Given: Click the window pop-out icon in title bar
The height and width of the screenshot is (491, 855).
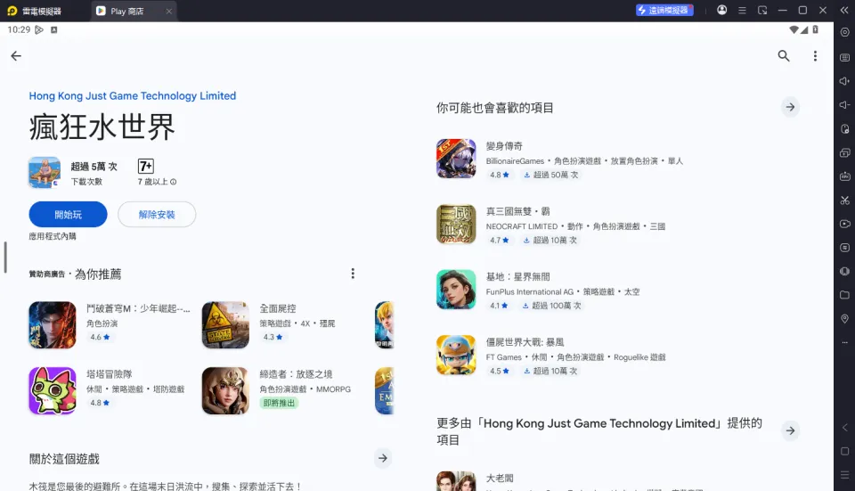Looking at the screenshot, I should point(762,11).
